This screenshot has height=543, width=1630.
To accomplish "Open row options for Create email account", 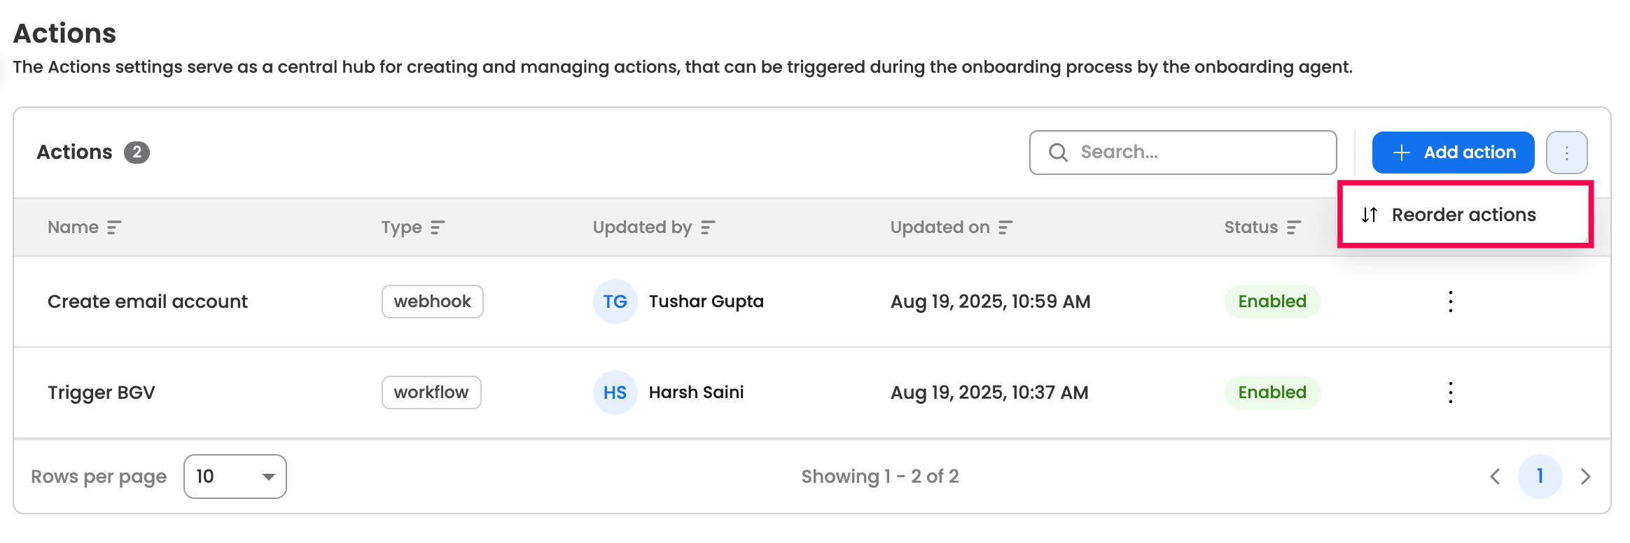I will [1450, 302].
